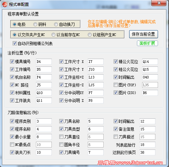This screenshot has width=169, height=167.
Task: Choose the 自动换刀 radio option
Action: (56, 24)
